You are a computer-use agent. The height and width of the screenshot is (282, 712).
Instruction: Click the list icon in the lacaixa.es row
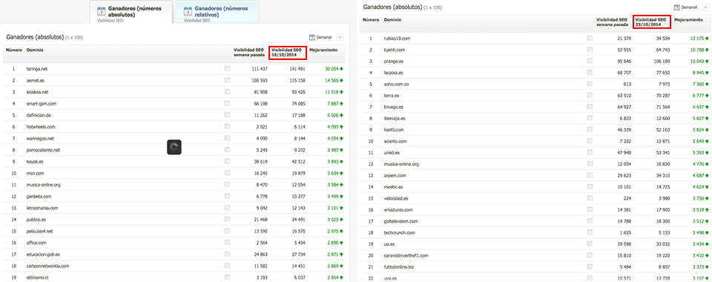point(590,73)
